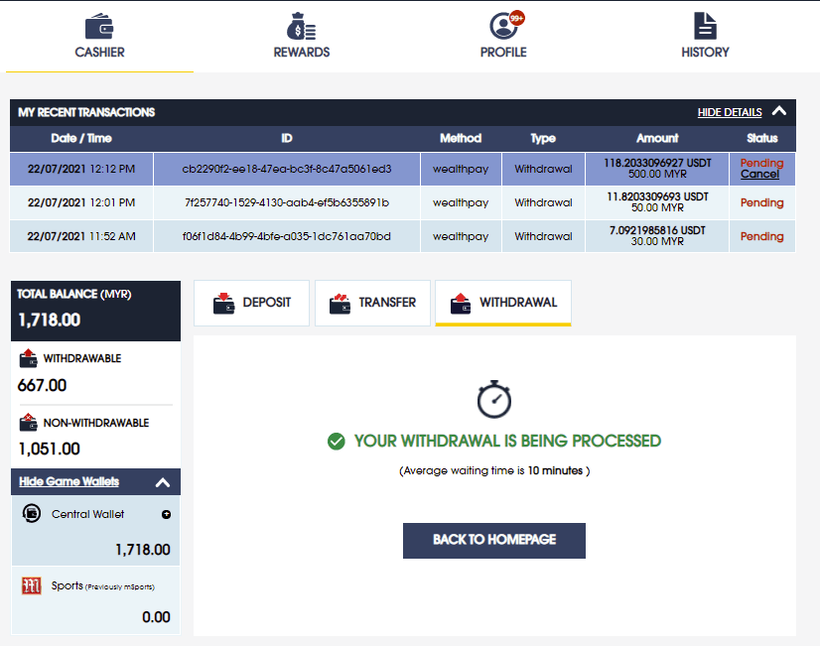
Task: Click the Rewards money bag icon
Action: tap(301, 26)
